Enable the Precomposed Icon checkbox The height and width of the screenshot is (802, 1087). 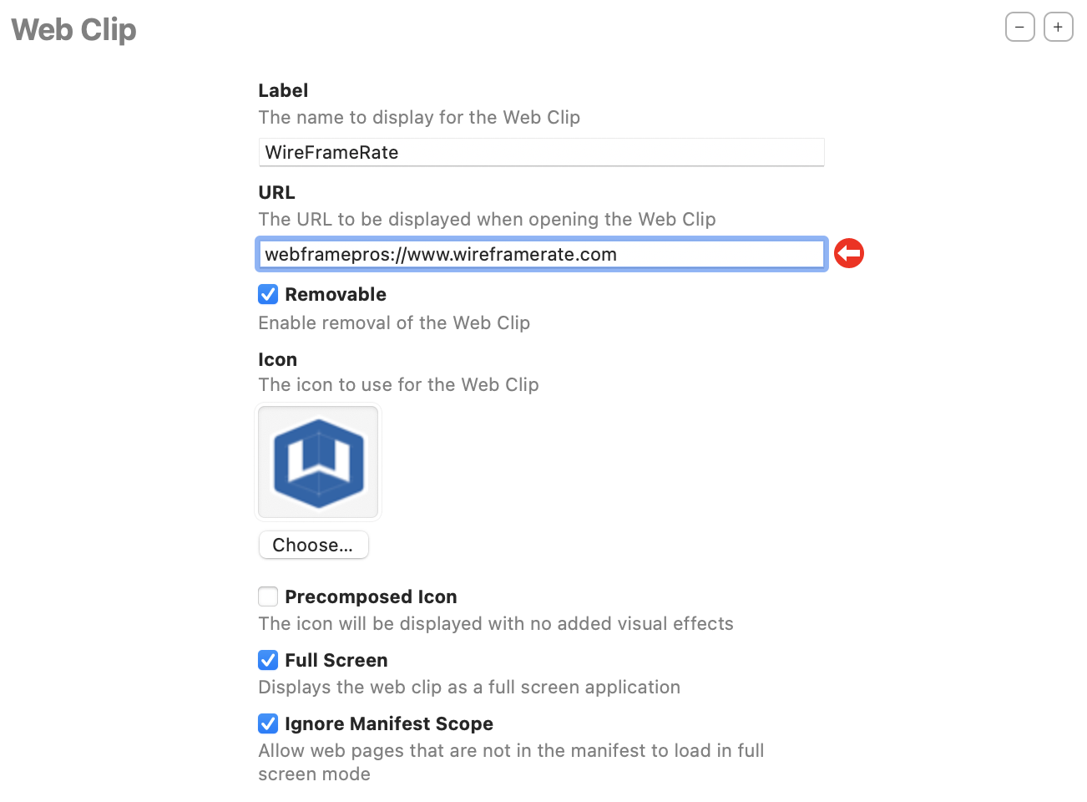click(268, 596)
